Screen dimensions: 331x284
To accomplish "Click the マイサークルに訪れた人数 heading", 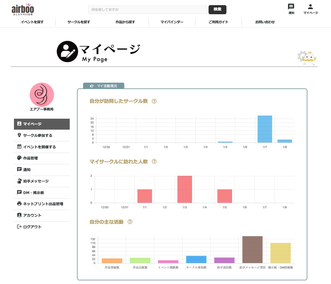I will (119, 161).
